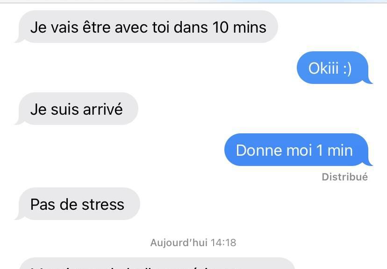Click the "Distribué" delivery status label
The width and height of the screenshot is (387, 269).
[x=344, y=177]
